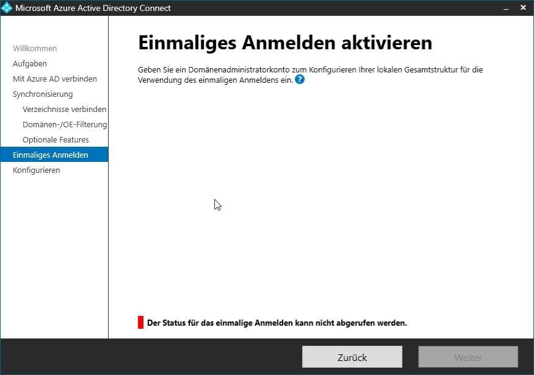Click the Azure AD Connect title bar logo

[7, 8]
